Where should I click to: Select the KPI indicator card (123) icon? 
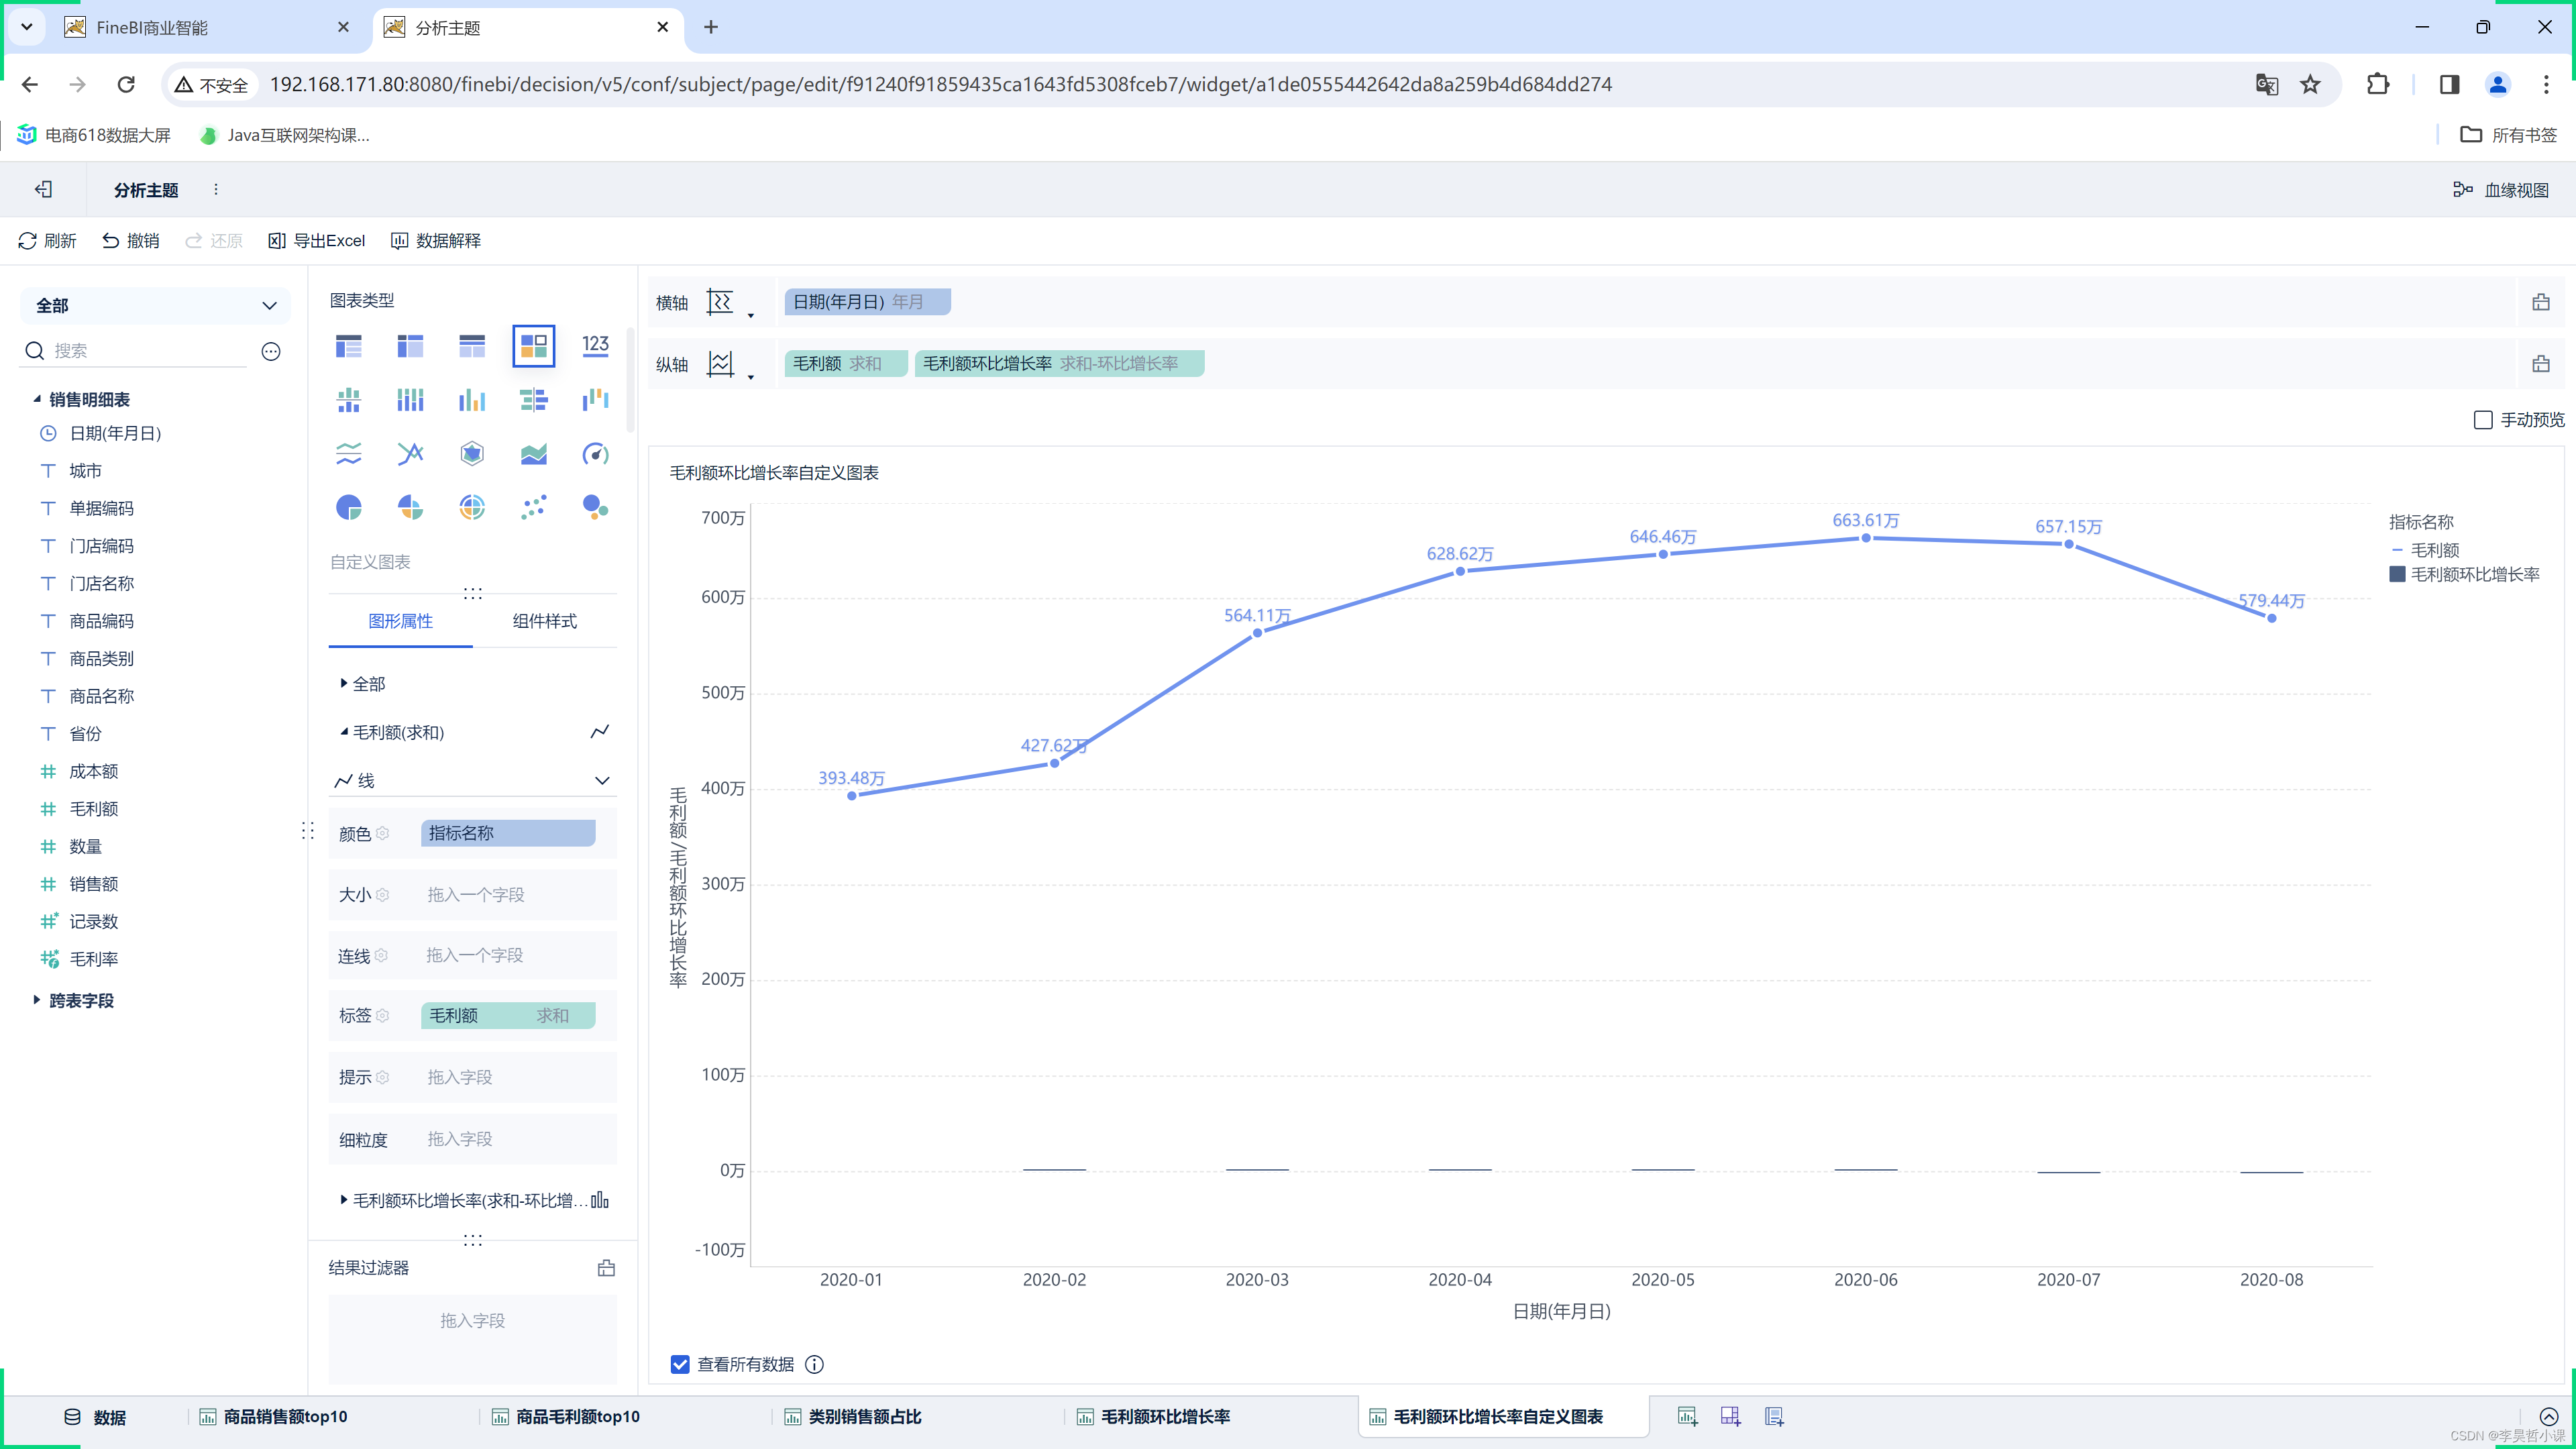[595, 346]
